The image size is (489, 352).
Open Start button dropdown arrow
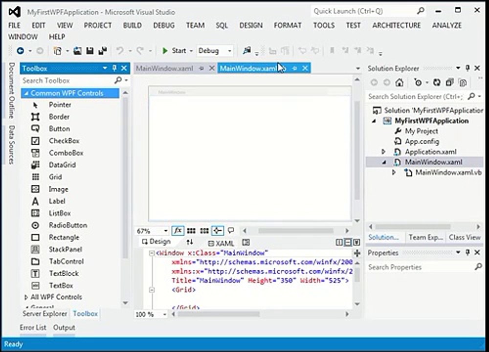[x=191, y=51]
